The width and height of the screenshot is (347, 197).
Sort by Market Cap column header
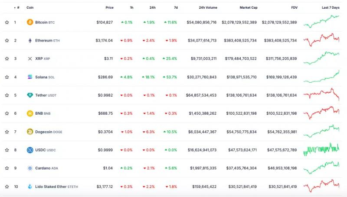[248, 7]
